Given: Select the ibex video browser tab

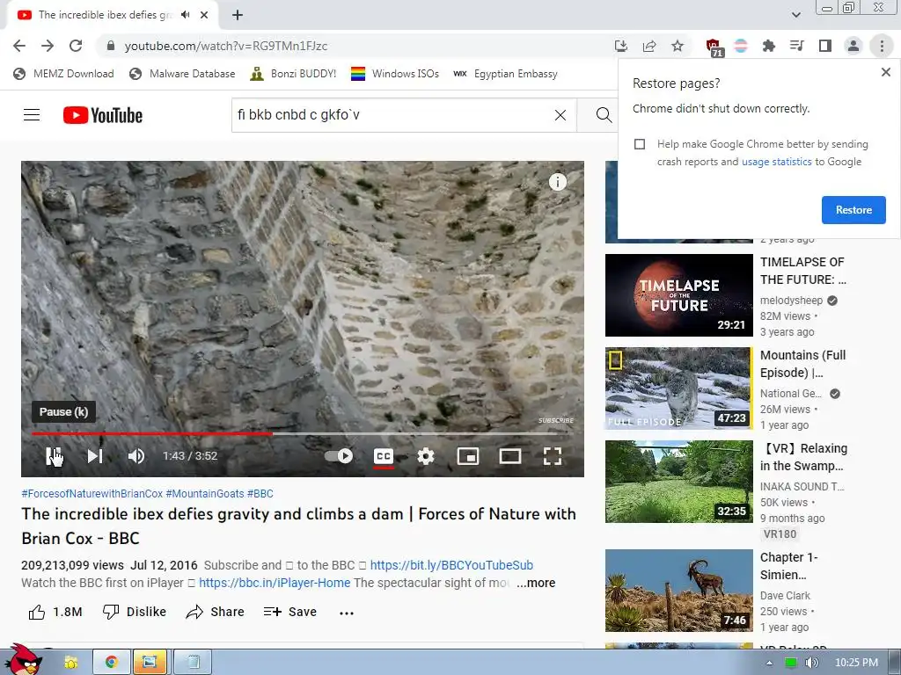Looking at the screenshot, I should click(105, 15).
